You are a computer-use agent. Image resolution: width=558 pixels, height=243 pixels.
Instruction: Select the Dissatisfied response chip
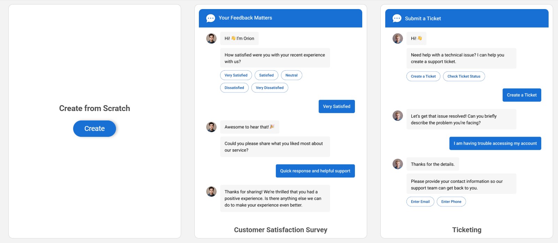[234, 88]
